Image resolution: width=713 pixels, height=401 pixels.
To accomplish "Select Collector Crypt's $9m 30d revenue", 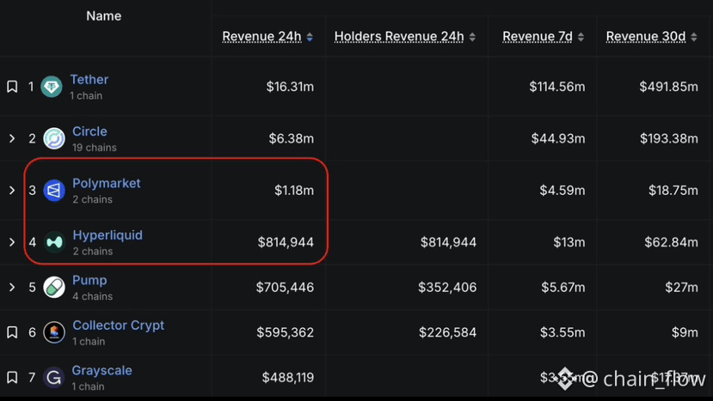I will (x=685, y=332).
